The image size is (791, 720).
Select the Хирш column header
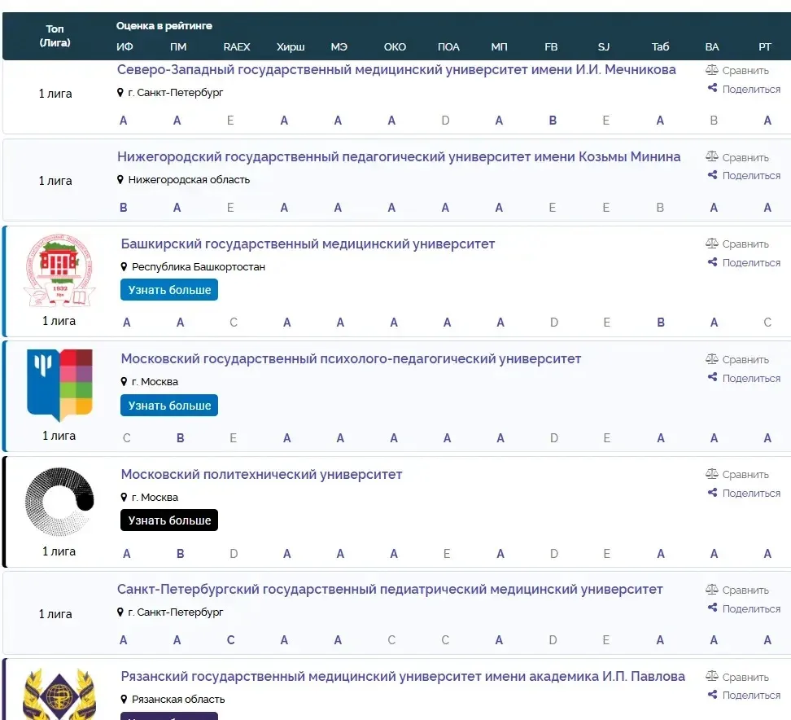291,47
